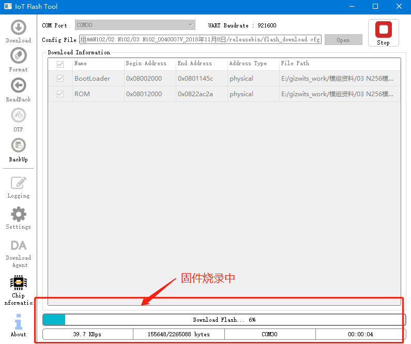Toggle the ROM row checkbox
The width and height of the screenshot is (411, 344).
click(60, 94)
